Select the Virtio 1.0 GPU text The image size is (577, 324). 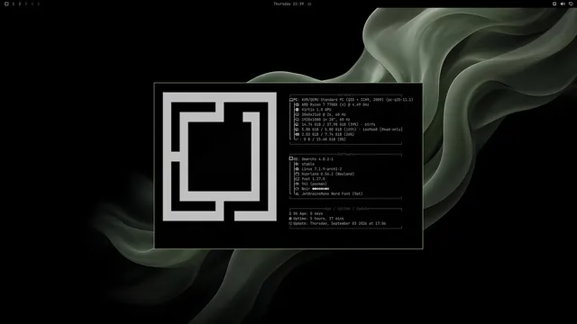click(316, 110)
